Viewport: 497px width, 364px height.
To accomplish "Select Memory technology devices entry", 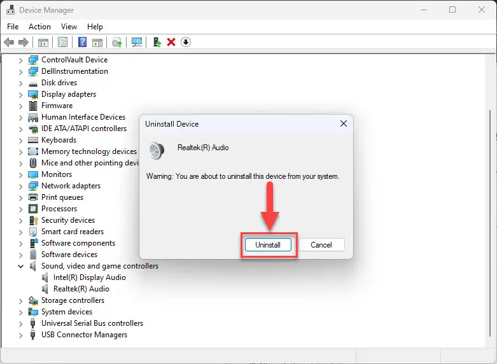I will pyautogui.click(x=89, y=151).
